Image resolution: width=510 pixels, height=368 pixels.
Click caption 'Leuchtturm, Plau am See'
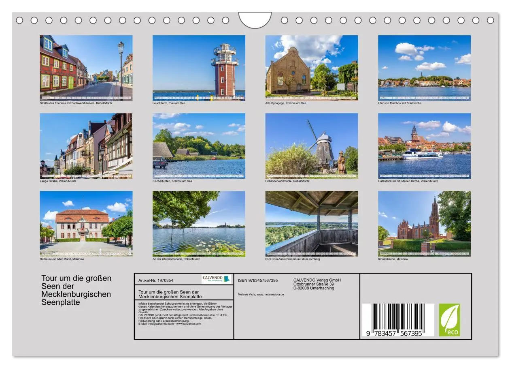pyautogui.click(x=169, y=103)
